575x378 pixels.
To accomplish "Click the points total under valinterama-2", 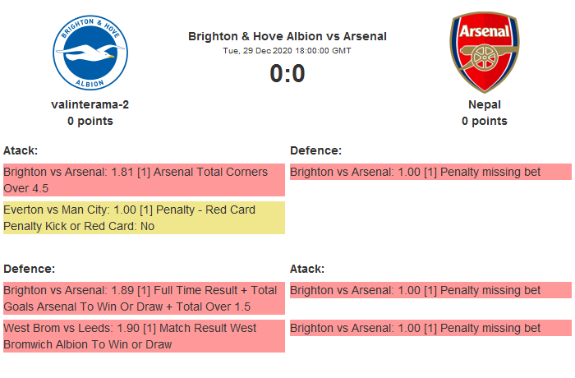I will click(90, 121).
